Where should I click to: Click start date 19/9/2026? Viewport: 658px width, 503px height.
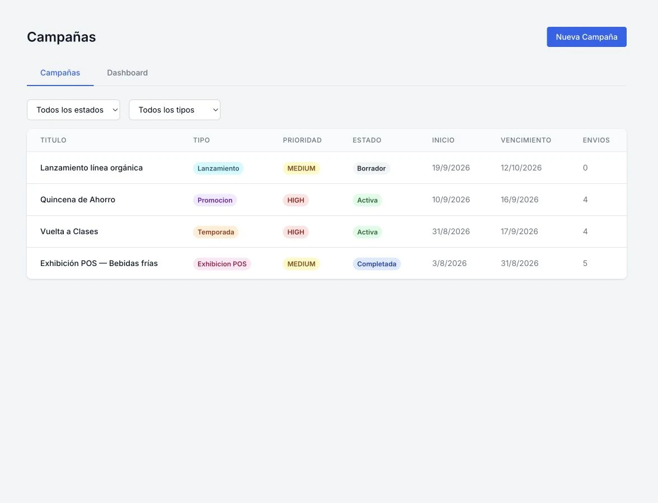[x=451, y=168]
